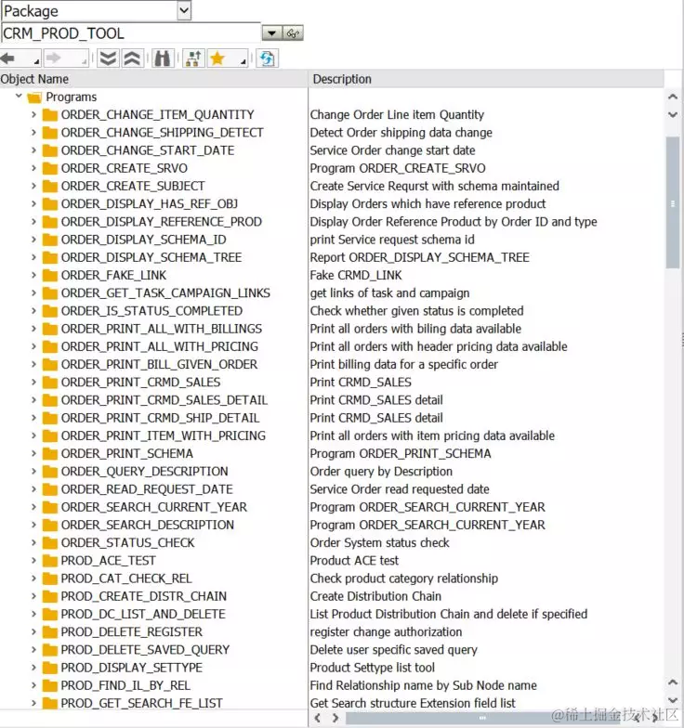Expand ORDER_FAKE_LINK node
This screenshot has height=728, width=684.
coord(33,275)
